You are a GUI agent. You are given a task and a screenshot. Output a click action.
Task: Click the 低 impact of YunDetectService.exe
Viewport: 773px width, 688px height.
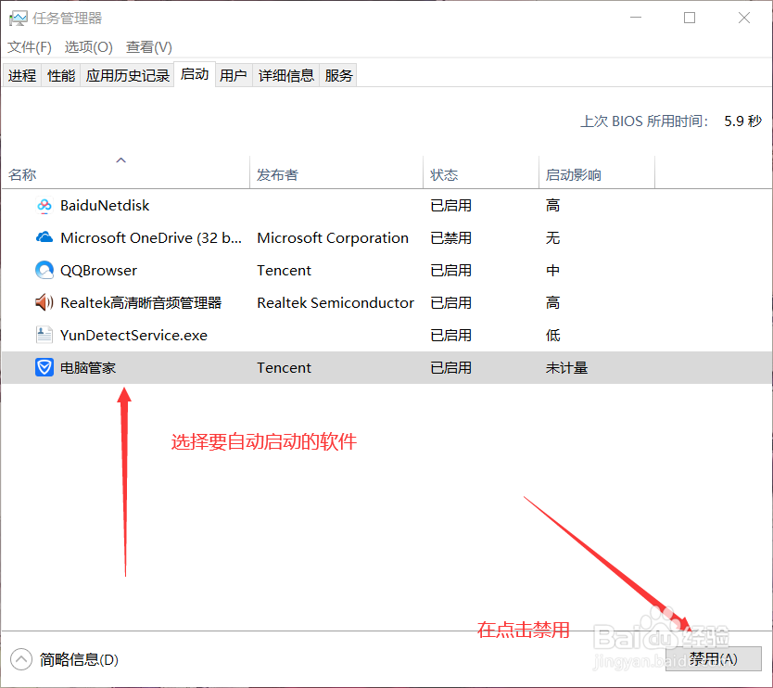click(x=552, y=336)
